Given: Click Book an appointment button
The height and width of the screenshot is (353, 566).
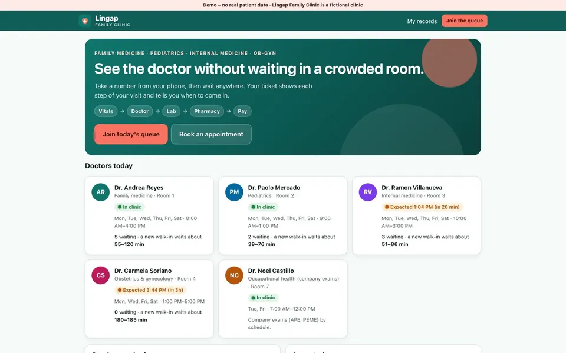Looking at the screenshot, I should [211, 134].
